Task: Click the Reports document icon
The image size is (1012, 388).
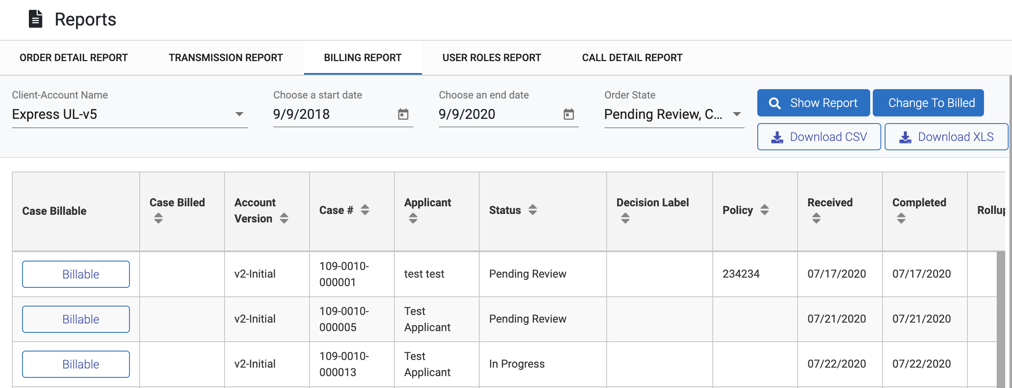Action: 35,19
